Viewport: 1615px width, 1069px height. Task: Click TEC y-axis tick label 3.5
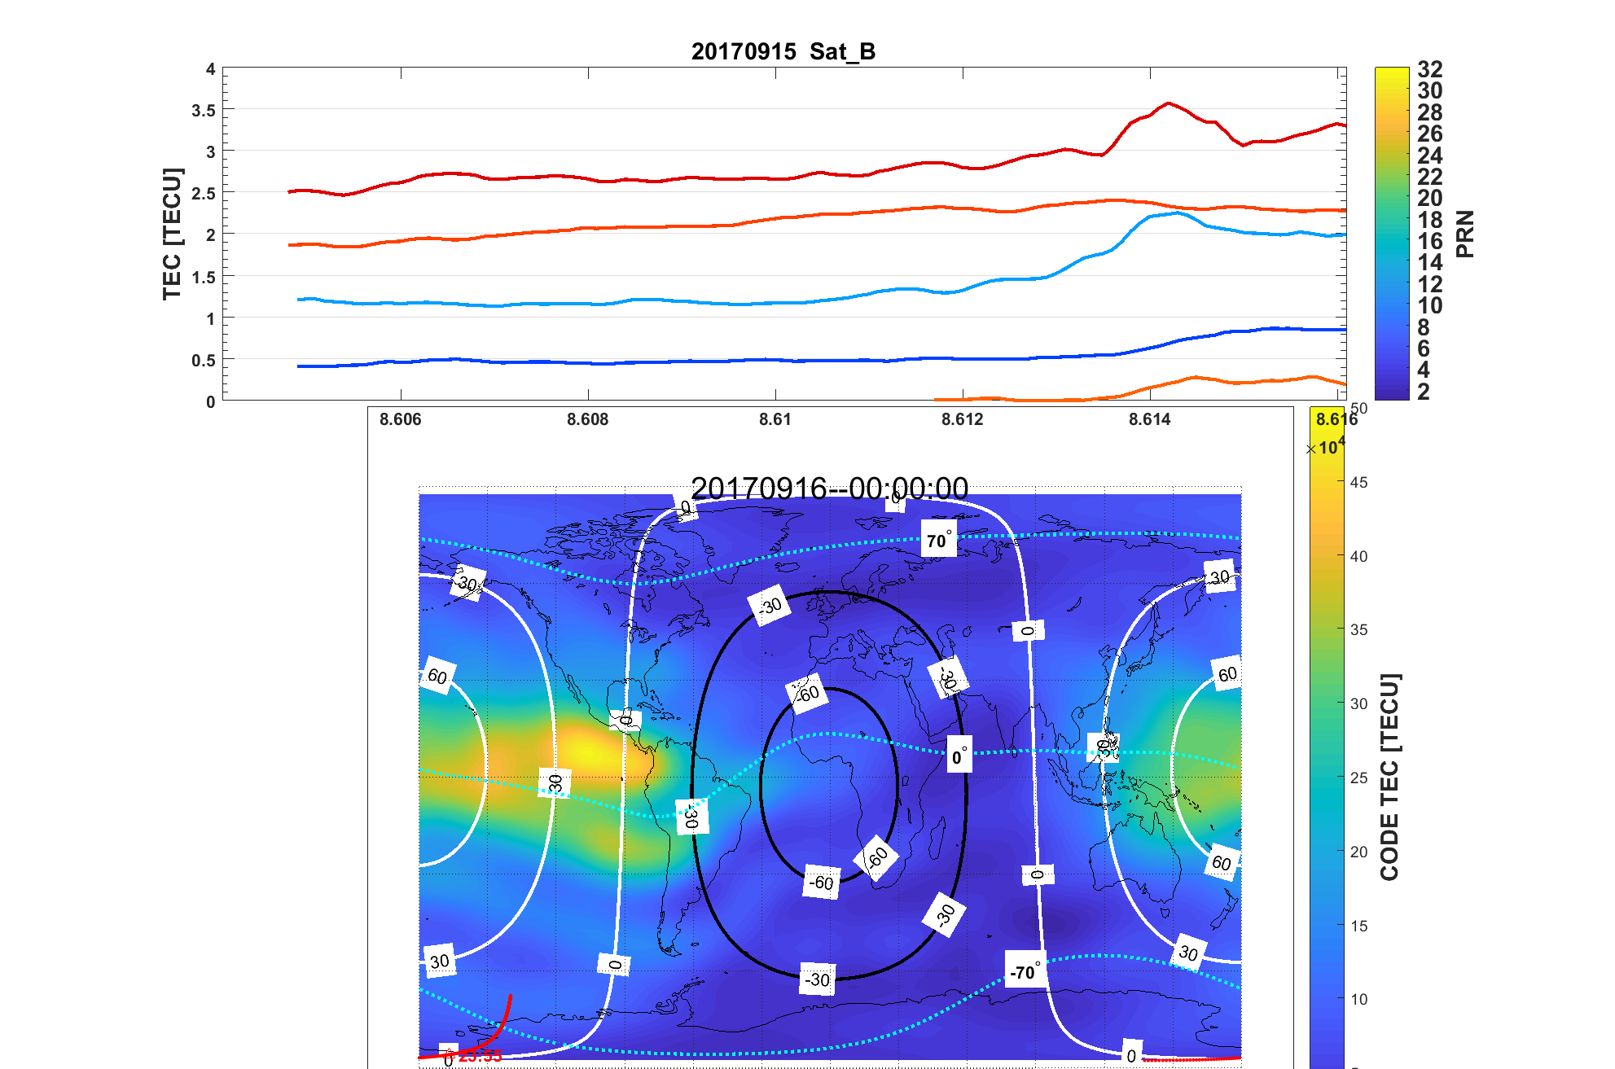204,111
